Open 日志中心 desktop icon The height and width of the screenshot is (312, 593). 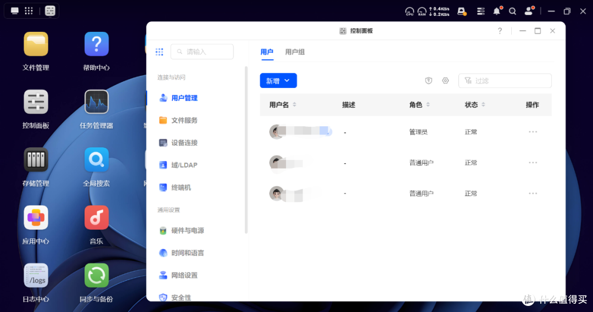(36, 276)
